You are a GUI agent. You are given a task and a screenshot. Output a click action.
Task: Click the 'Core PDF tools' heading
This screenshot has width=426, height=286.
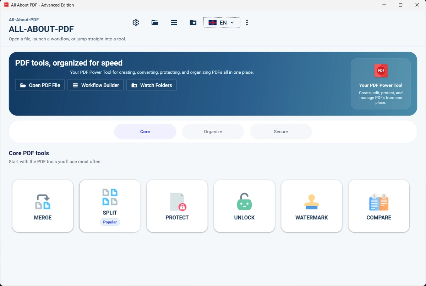pyautogui.click(x=29, y=153)
